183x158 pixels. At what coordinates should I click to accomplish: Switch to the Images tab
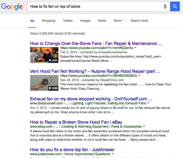click(85, 21)
